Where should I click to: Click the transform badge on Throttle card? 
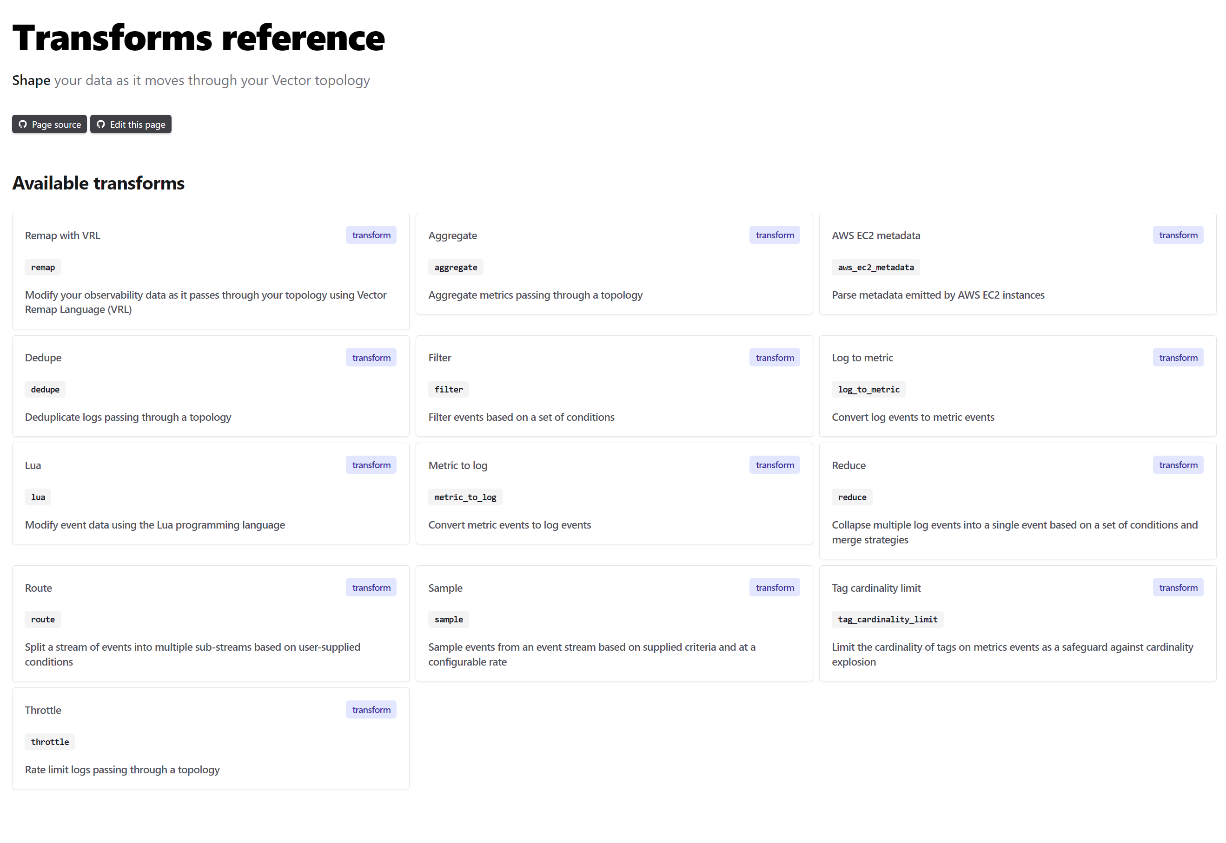point(371,709)
